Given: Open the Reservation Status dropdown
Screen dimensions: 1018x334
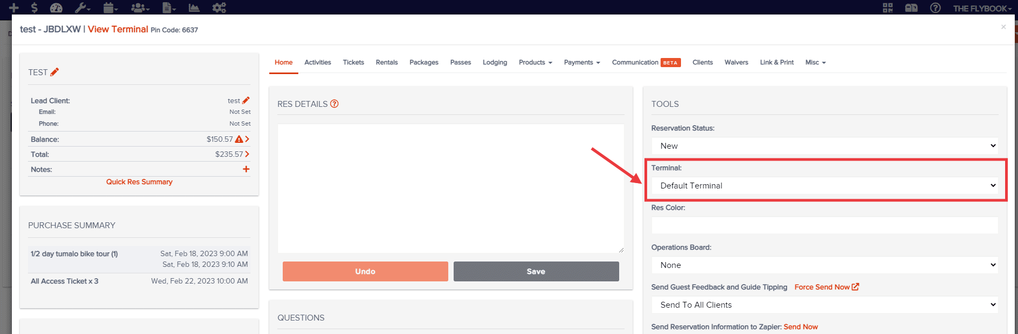Looking at the screenshot, I should pos(825,146).
